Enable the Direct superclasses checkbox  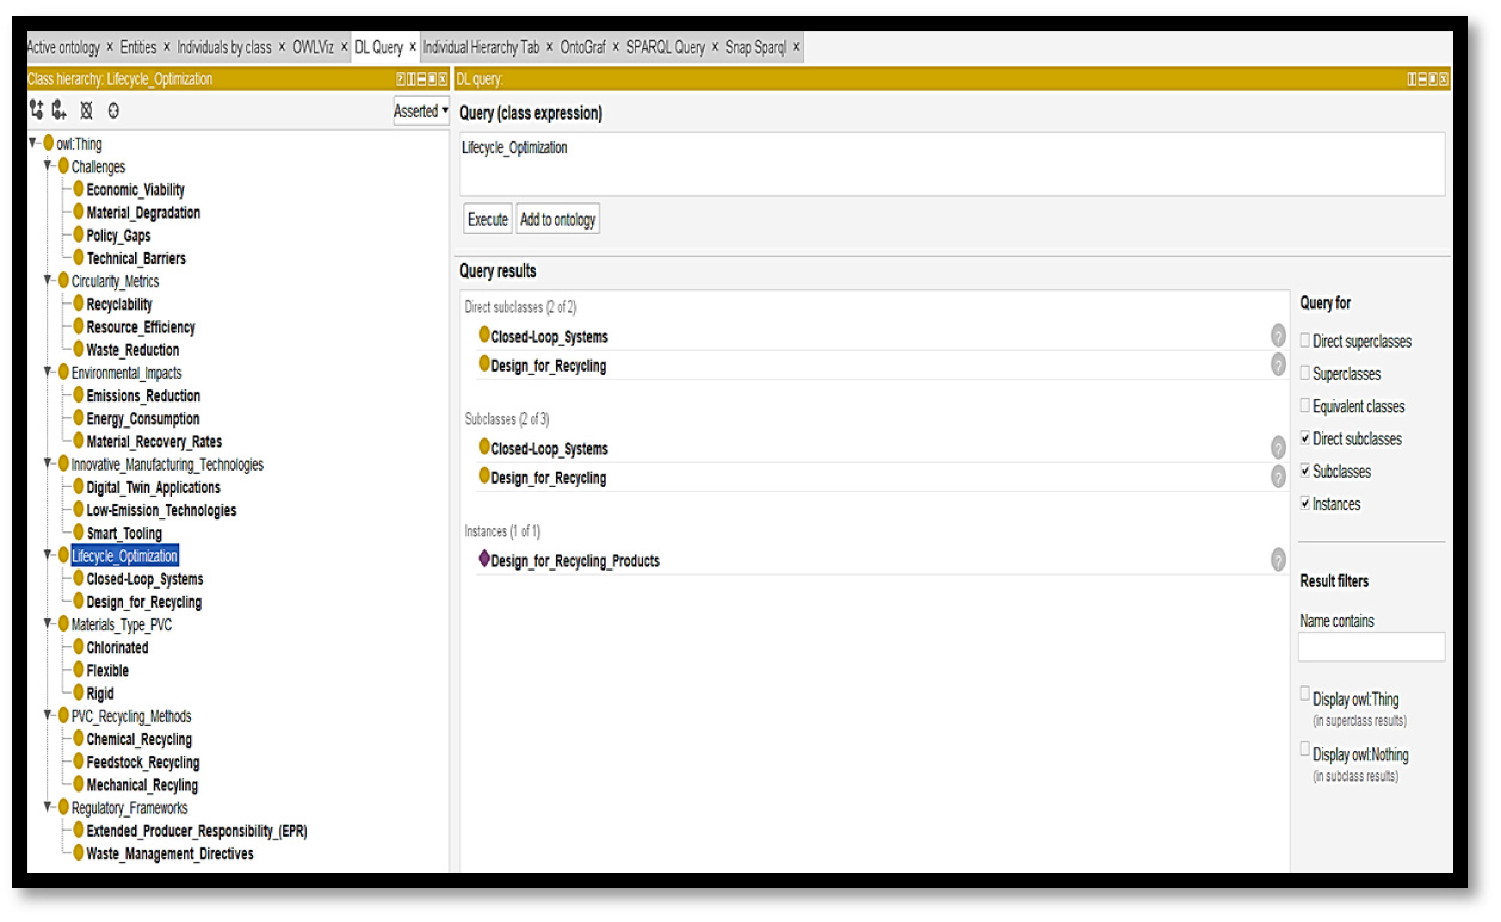pyautogui.click(x=1305, y=341)
